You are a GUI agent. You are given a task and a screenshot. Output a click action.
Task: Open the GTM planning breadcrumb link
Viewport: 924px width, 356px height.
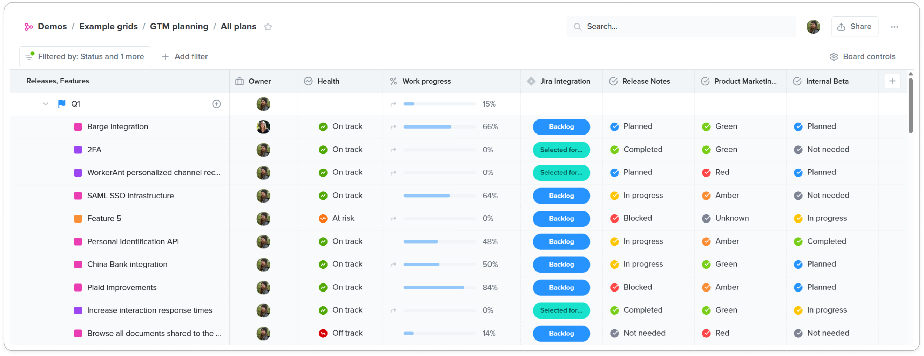click(x=179, y=26)
